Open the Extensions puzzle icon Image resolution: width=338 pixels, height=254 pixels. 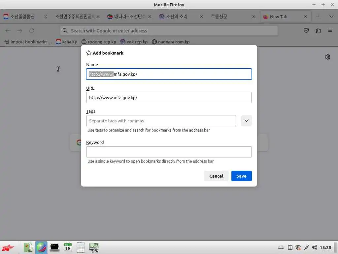point(318,31)
